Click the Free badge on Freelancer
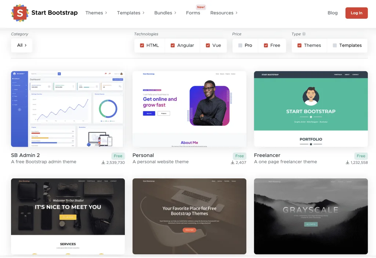376x258 pixels. pyautogui.click(x=361, y=156)
